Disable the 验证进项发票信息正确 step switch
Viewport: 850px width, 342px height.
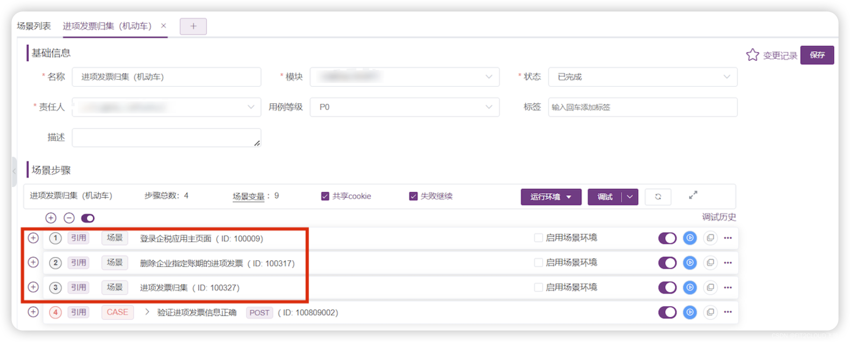pos(667,312)
